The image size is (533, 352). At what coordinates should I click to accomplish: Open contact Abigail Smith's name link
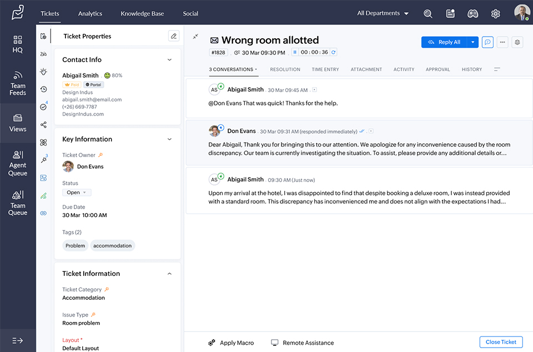click(x=80, y=76)
